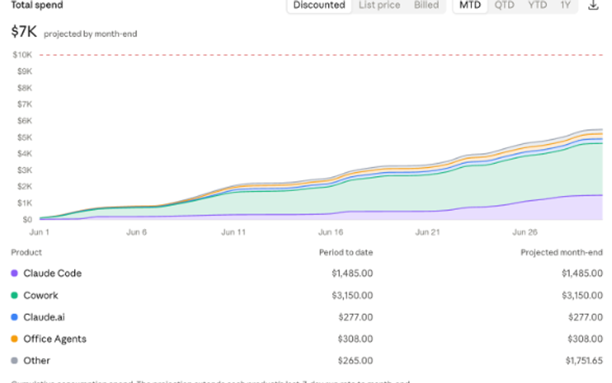Click Claude Code period value $1,485.00
Screen dimensions: 612x383
coord(352,273)
